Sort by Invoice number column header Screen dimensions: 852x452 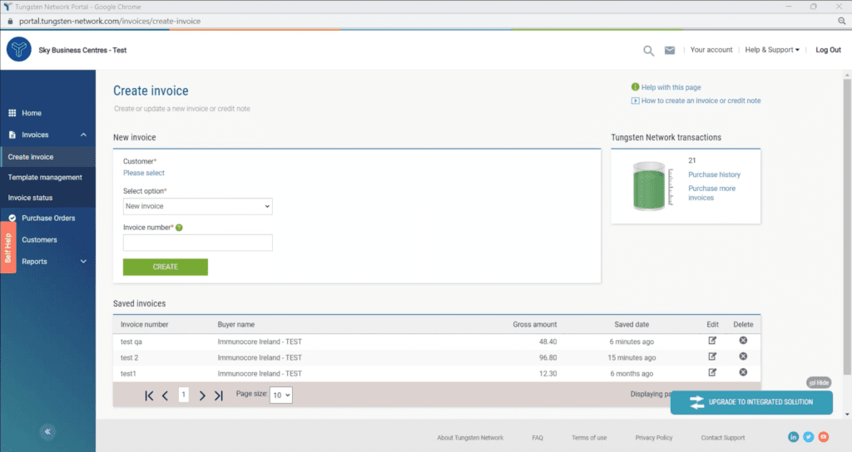(x=145, y=325)
